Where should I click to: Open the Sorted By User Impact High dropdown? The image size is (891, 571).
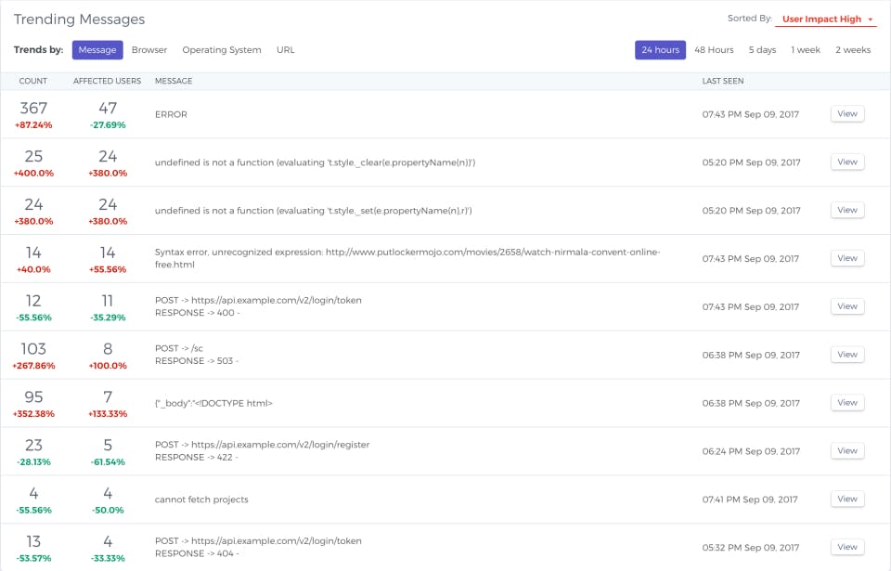[x=826, y=19]
